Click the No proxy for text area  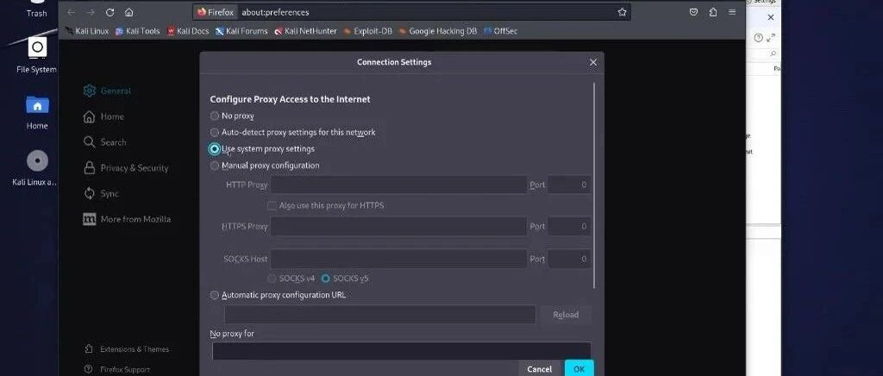pos(402,351)
